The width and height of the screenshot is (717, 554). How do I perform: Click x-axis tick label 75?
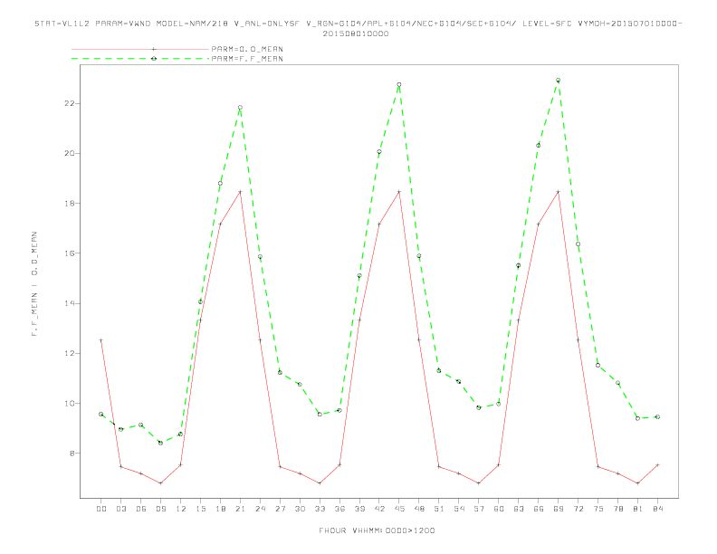598,509
